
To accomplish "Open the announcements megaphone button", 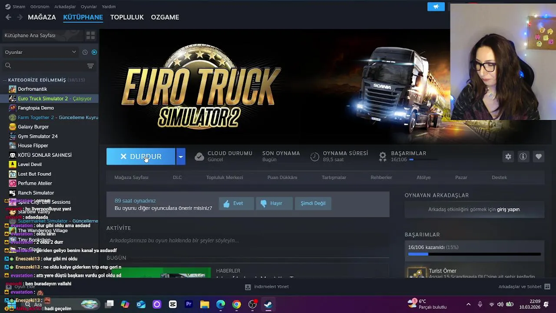I will pos(436,7).
